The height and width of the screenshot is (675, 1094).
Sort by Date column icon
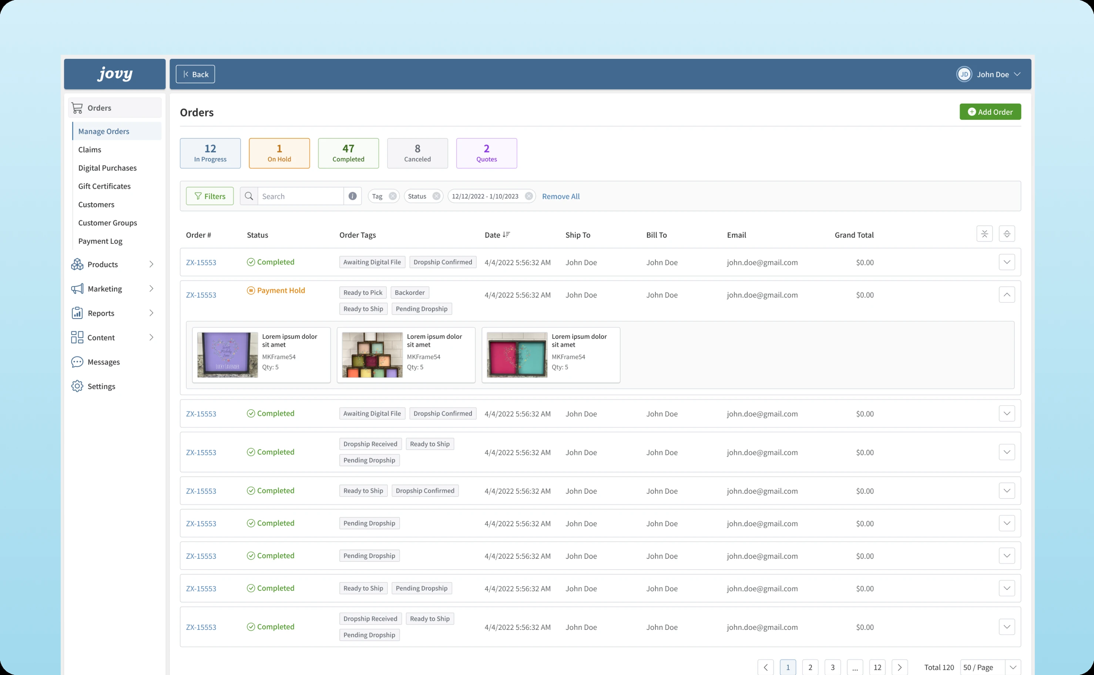pyautogui.click(x=506, y=235)
